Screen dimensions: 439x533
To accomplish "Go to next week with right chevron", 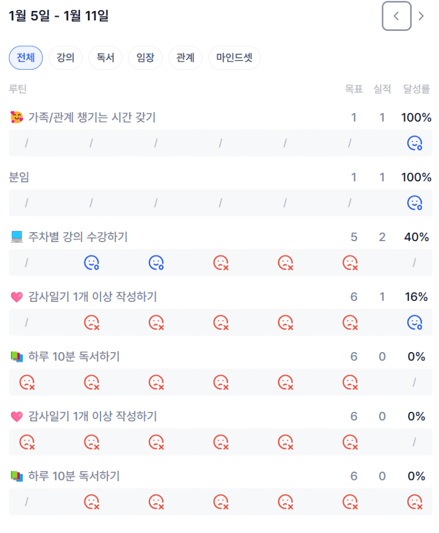I will click(421, 16).
